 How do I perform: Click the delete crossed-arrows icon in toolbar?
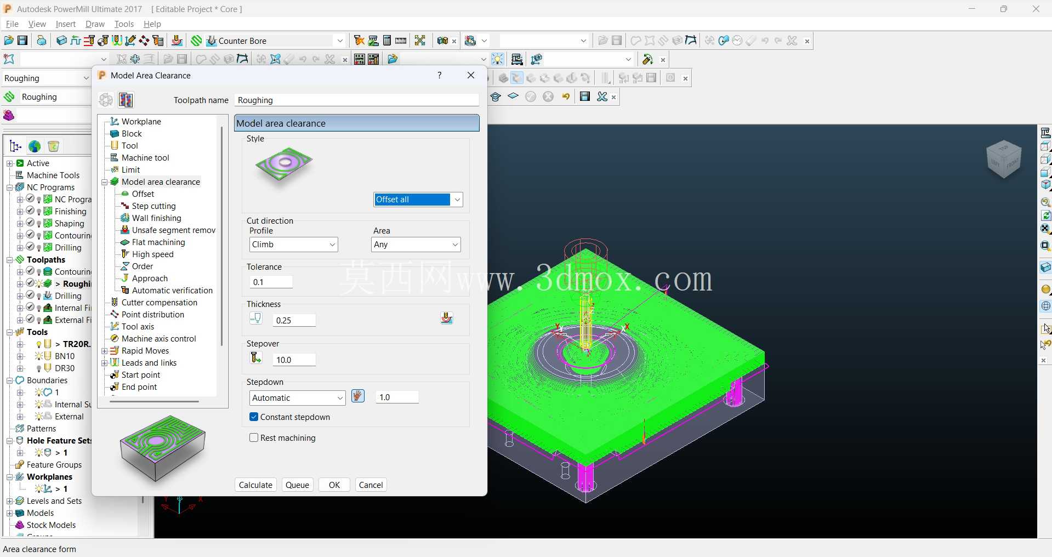420,41
